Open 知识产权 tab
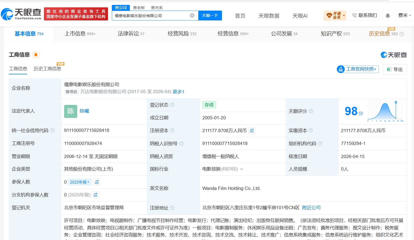 (335, 34)
